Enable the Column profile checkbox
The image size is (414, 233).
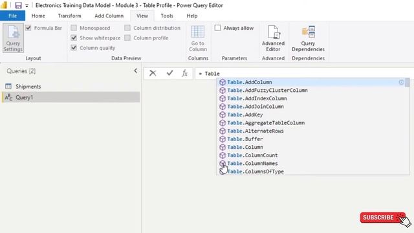click(127, 38)
